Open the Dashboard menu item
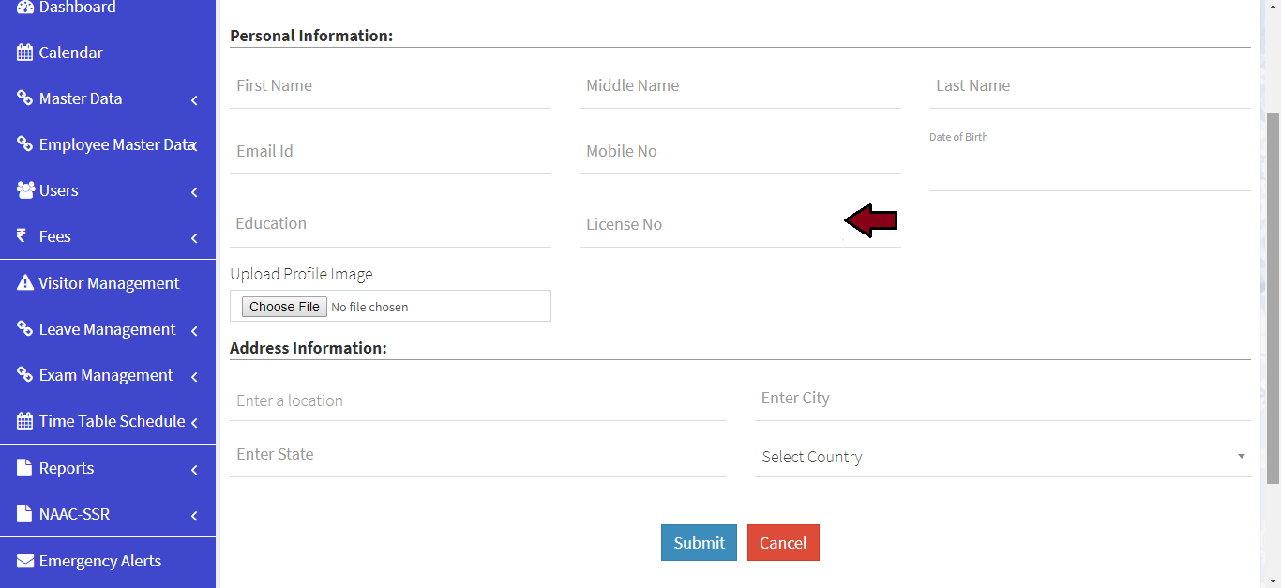Screen dimensions: 1281x588 click(77, 8)
